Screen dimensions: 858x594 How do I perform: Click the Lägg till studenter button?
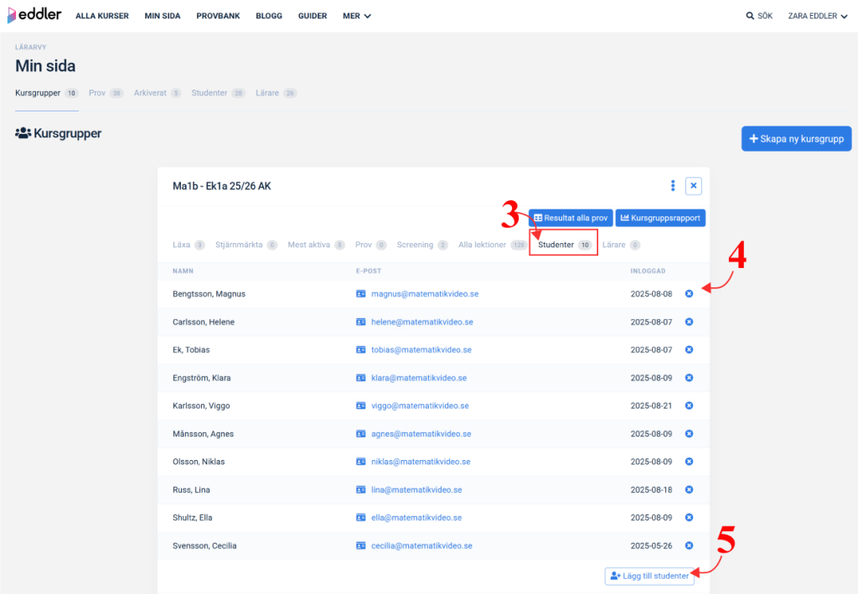[x=649, y=576]
